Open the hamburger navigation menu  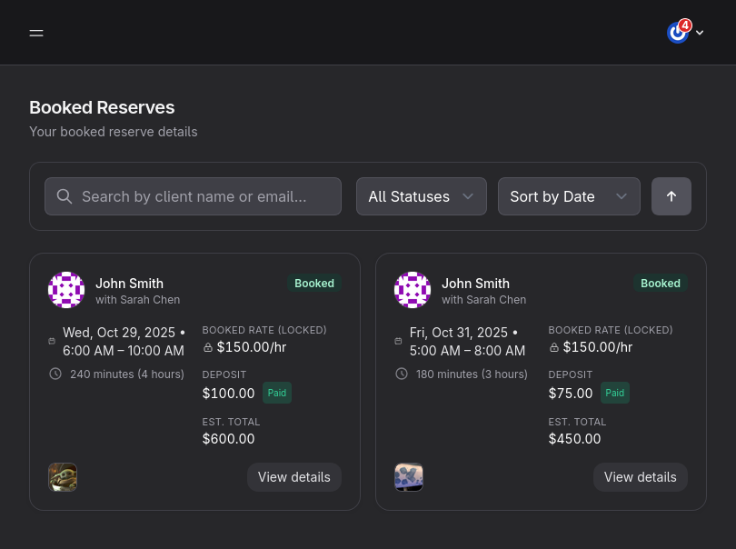pyautogui.click(x=36, y=33)
